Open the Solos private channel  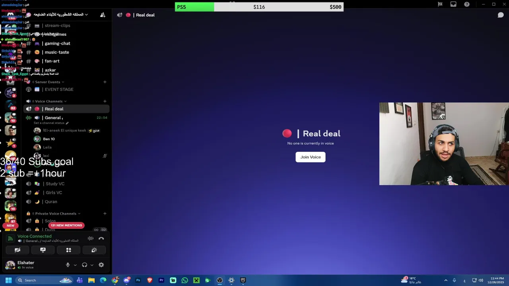66,221
